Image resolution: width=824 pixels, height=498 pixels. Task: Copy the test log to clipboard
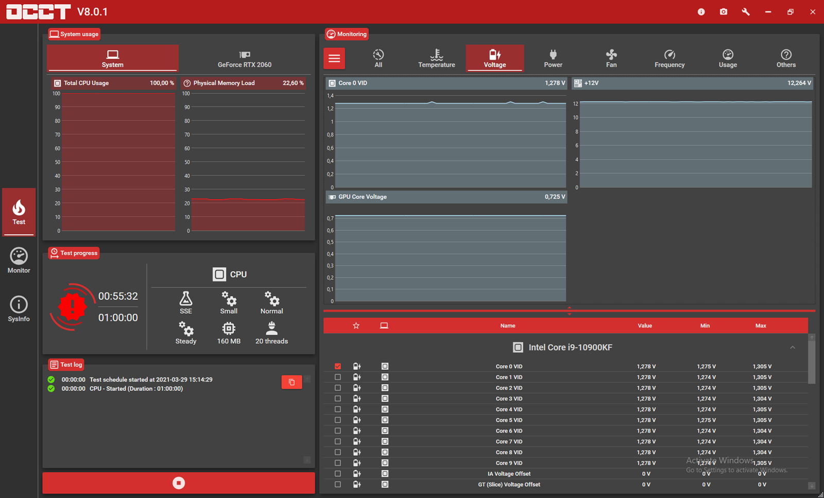291,382
